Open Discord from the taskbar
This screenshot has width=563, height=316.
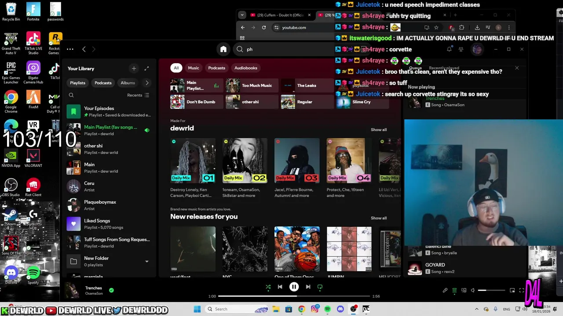pos(340,309)
